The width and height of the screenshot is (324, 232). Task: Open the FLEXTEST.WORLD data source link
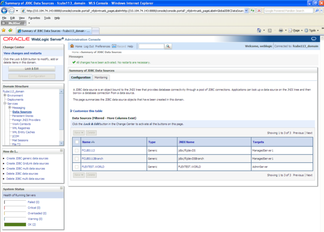[93, 167]
